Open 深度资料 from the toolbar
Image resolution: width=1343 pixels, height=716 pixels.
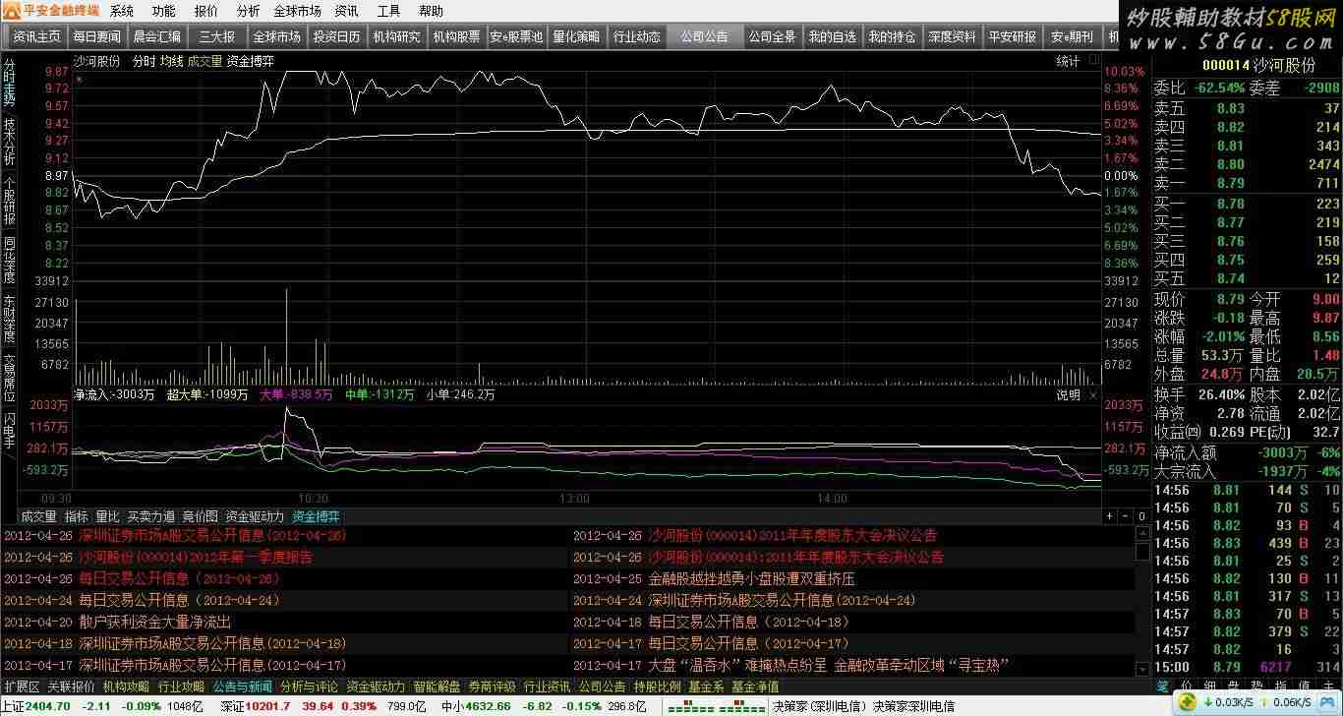pyautogui.click(x=952, y=36)
